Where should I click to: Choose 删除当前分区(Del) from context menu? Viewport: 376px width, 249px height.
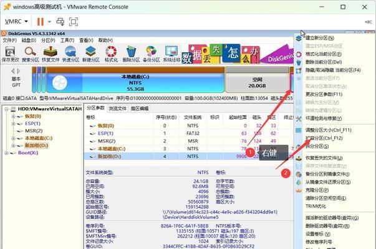tap(324, 62)
